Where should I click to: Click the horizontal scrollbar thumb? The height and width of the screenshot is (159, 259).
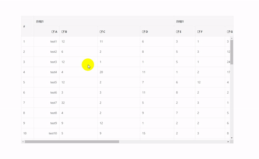(x=72, y=142)
